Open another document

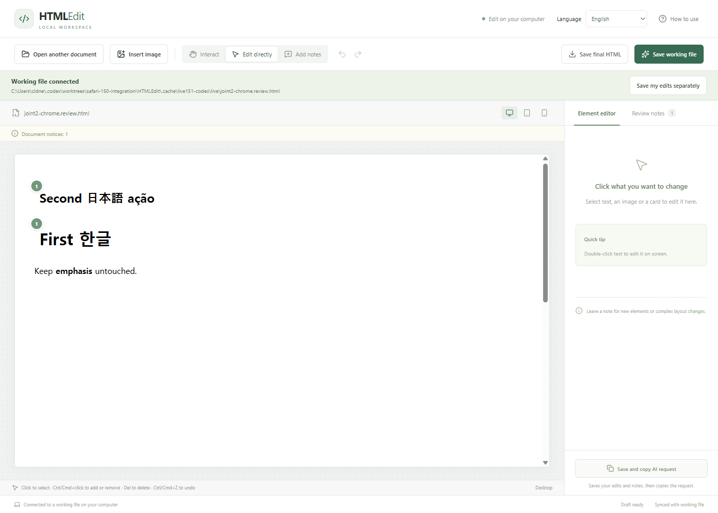point(59,54)
